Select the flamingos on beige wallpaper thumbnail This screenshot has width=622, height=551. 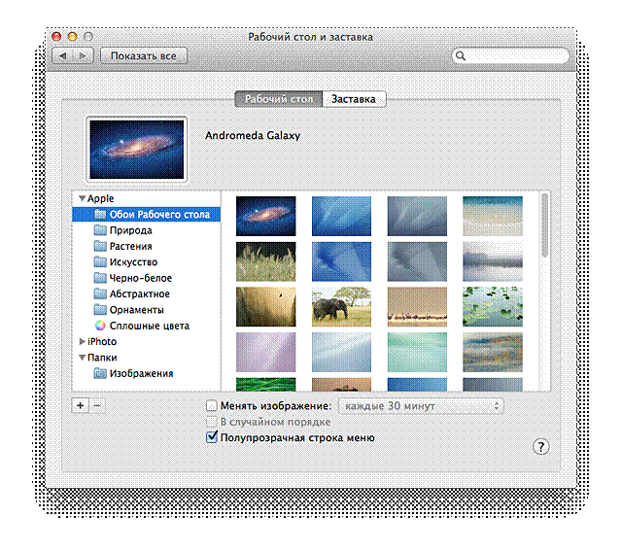point(417,307)
